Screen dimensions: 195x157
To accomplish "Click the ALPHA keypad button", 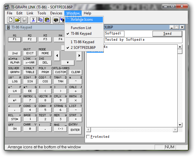I will (15, 63).
